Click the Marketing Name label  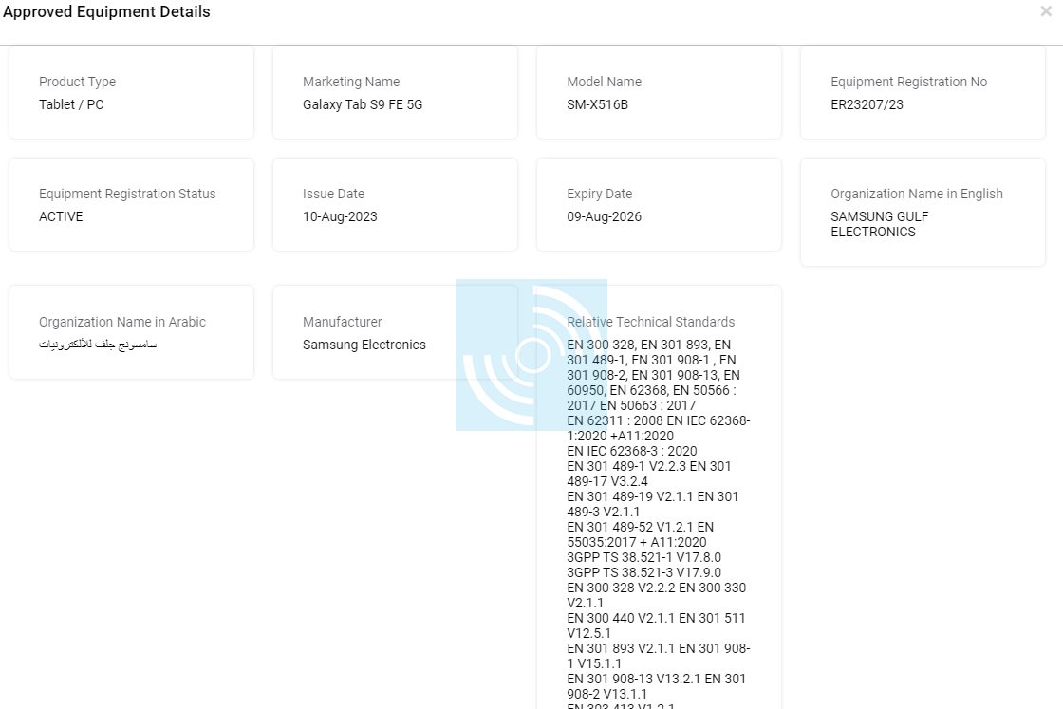click(351, 82)
